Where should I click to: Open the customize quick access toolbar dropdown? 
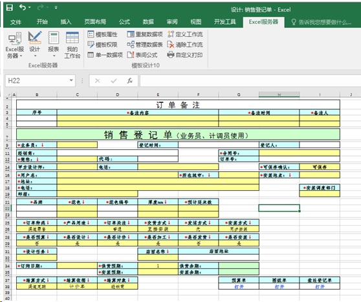[x=56, y=8]
